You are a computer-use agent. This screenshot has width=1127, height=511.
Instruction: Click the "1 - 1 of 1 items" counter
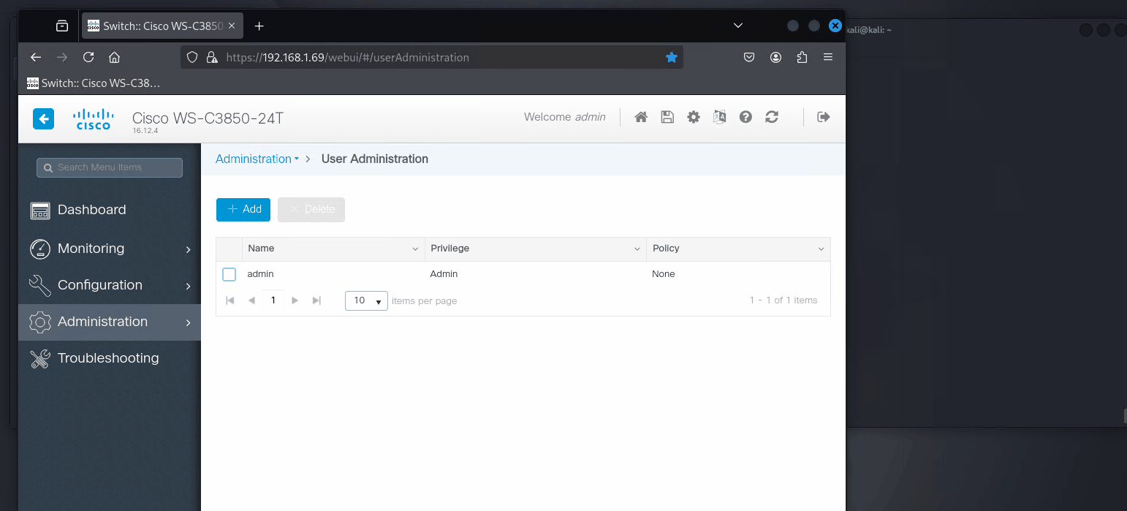point(783,300)
